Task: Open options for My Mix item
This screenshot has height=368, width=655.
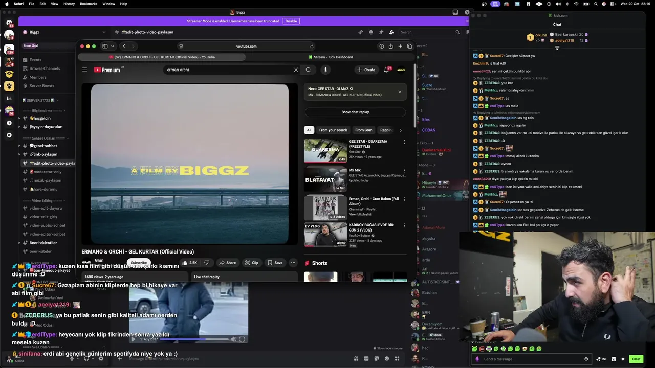Action: 405,171
